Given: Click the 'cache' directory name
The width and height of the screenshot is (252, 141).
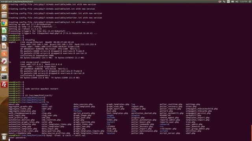Looking at the screenshot, I should pos(44,104).
